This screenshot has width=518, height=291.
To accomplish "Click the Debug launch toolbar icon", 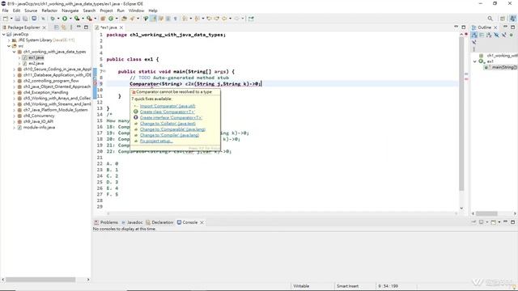I will (x=53, y=19).
